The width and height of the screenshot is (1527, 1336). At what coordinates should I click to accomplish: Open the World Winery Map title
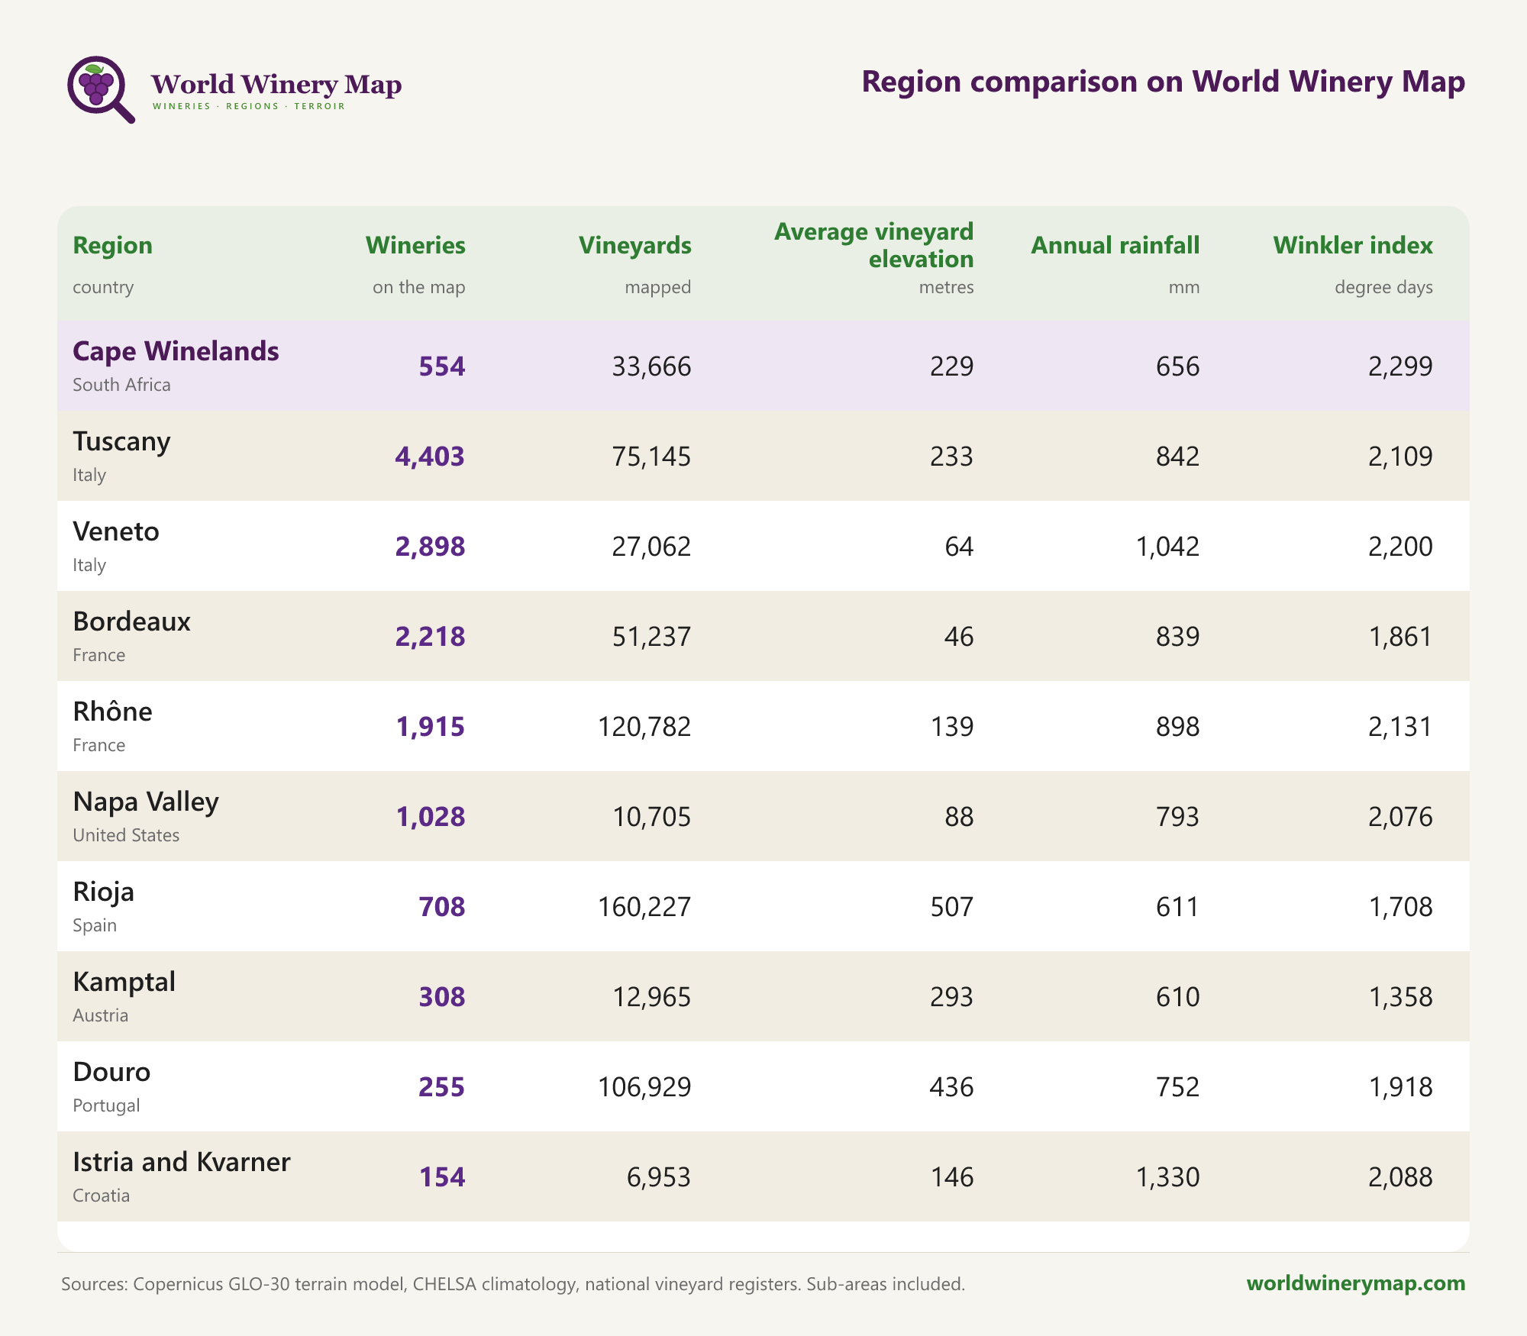[x=276, y=84]
